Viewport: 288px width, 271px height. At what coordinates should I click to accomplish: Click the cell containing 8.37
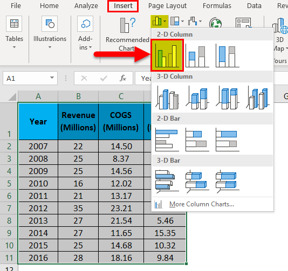point(121,159)
